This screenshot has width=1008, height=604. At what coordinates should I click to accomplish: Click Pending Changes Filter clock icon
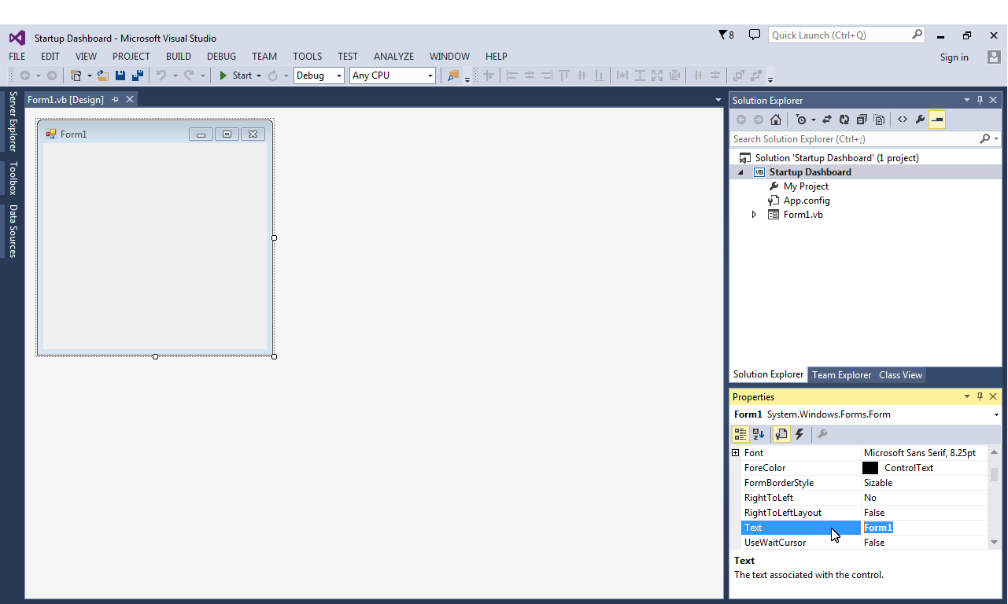[801, 120]
